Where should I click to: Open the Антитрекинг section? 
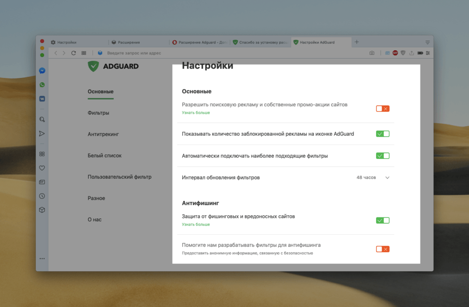click(103, 134)
